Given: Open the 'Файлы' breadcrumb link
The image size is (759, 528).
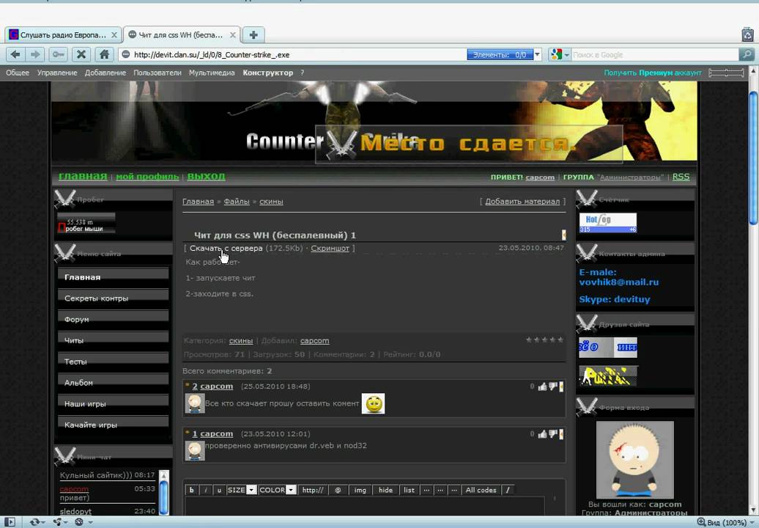Looking at the screenshot, I should click(237, 202).
